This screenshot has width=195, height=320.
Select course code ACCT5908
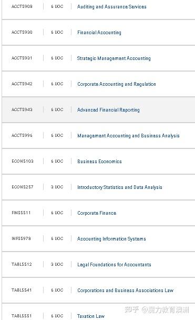coord(22,6)
